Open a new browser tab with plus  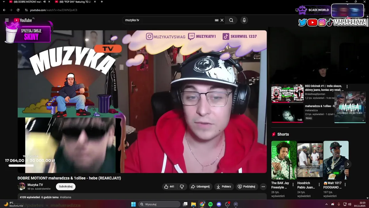coord(102,2)
